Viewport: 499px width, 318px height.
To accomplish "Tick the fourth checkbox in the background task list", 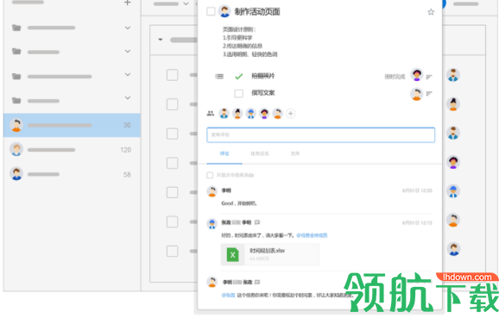I will coord(172,163).
